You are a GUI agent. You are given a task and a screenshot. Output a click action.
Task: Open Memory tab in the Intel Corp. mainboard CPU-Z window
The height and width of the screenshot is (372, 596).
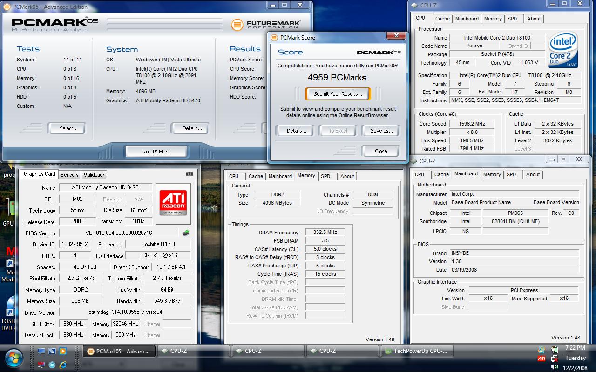pos(492,174)
